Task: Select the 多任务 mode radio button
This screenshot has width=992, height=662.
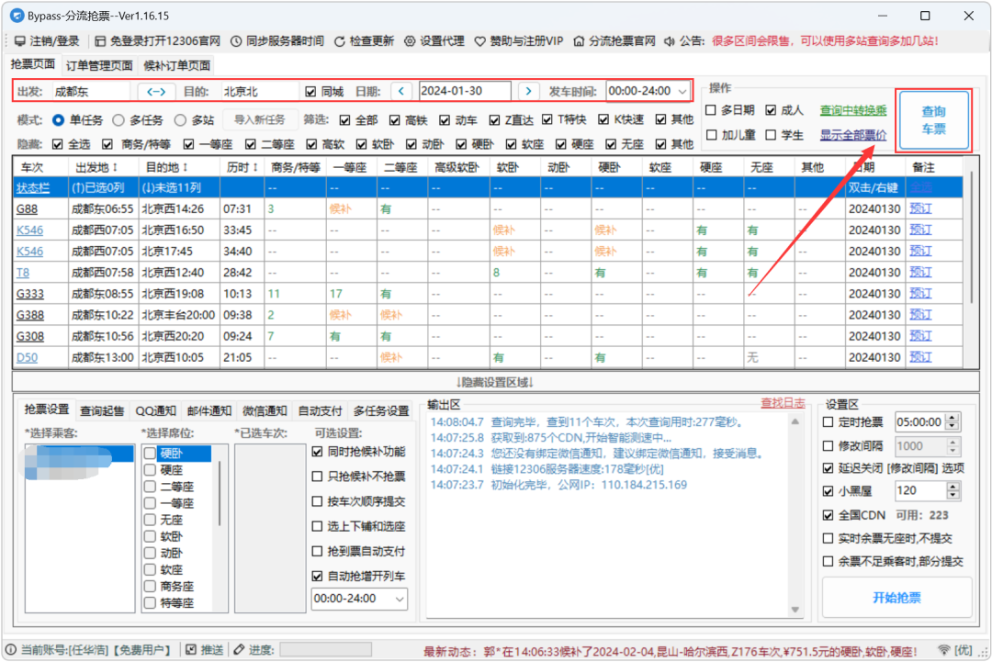Action: pos(118,120)
